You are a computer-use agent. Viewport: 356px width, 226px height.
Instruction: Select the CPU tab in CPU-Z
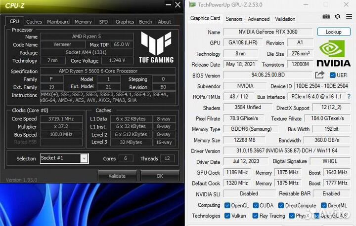point(14,21)
